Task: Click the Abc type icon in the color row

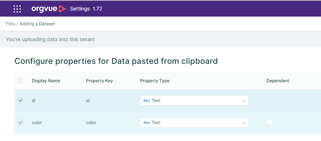Action: point(147,123)
